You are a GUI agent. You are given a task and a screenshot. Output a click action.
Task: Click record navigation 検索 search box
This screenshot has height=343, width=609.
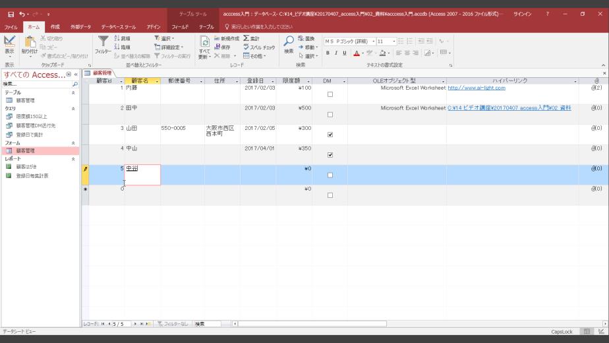207,324
